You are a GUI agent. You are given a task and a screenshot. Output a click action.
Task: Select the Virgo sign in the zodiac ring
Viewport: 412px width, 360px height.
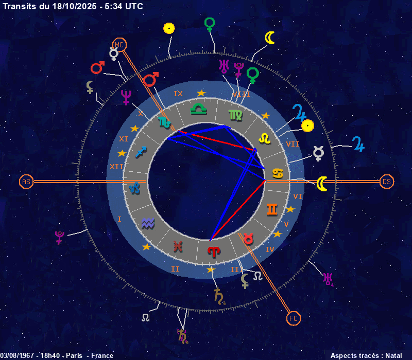pos(236,115)
